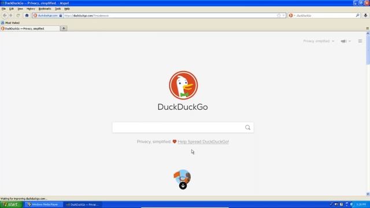Screen dimensions: 370x208
Task: Open the History menu
Action: coord(31,9)
